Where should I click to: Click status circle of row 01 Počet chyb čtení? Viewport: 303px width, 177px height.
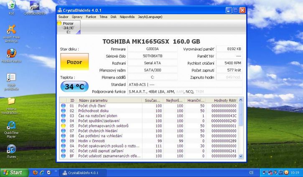pos(63,106)
